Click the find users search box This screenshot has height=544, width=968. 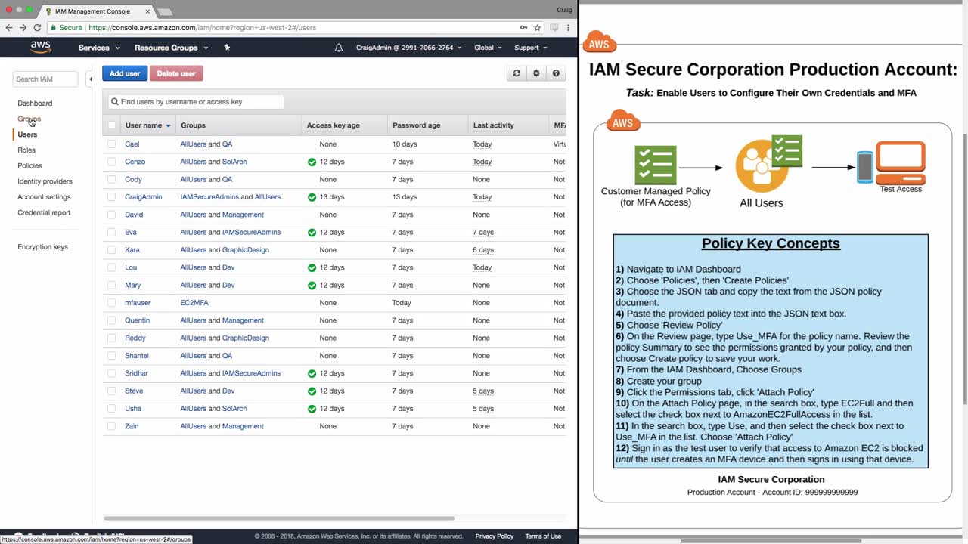coord(196,101)
